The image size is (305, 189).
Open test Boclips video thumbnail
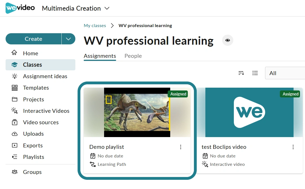coord(249,112)
